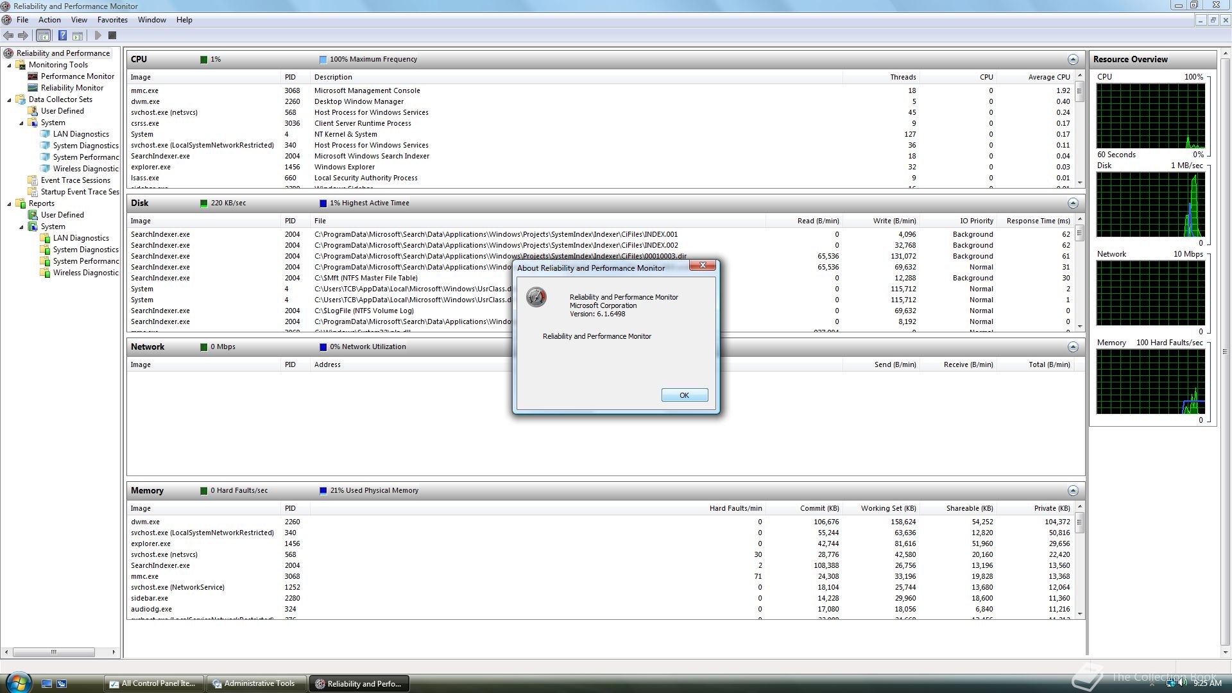
Task: Sort Memory list by Working Set (KB) column
Action: tap(881, 508)
